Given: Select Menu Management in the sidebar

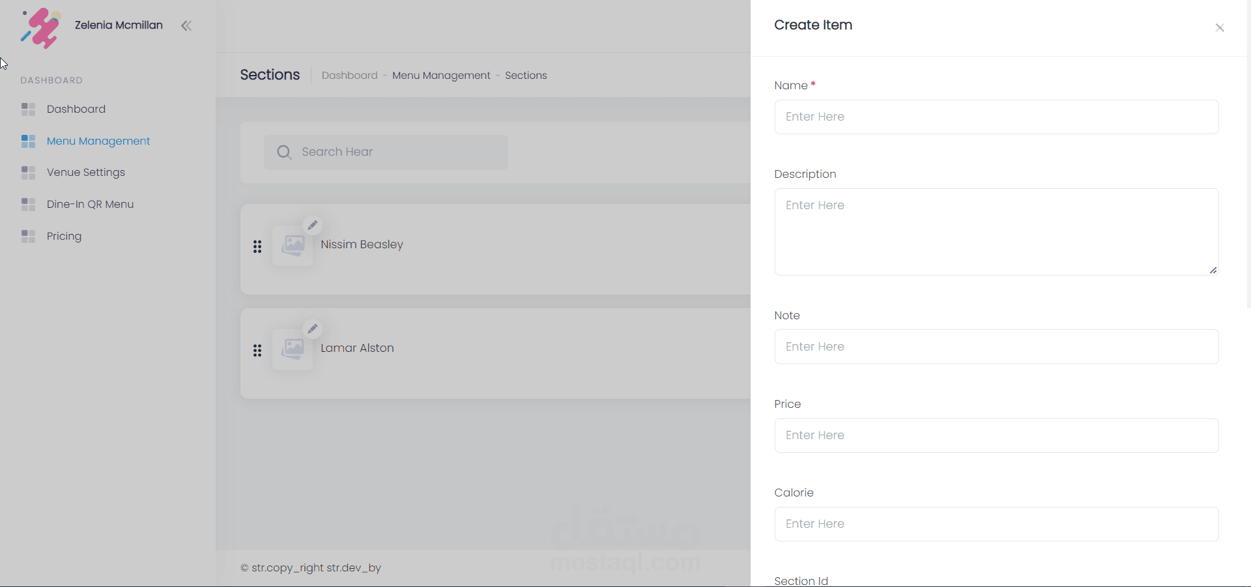Looking at the screenshot, I should point(98,141).
